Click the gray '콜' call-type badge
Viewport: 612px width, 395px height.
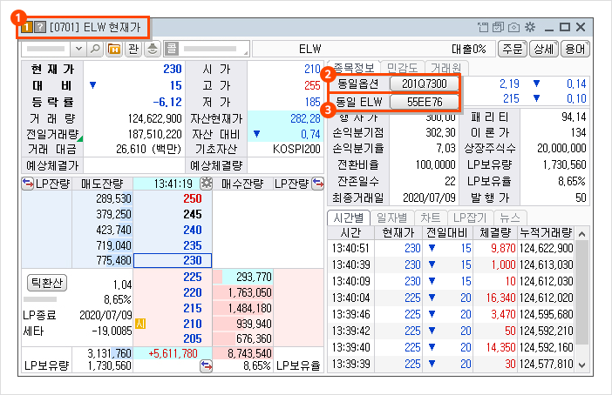(x=172, y=49)
